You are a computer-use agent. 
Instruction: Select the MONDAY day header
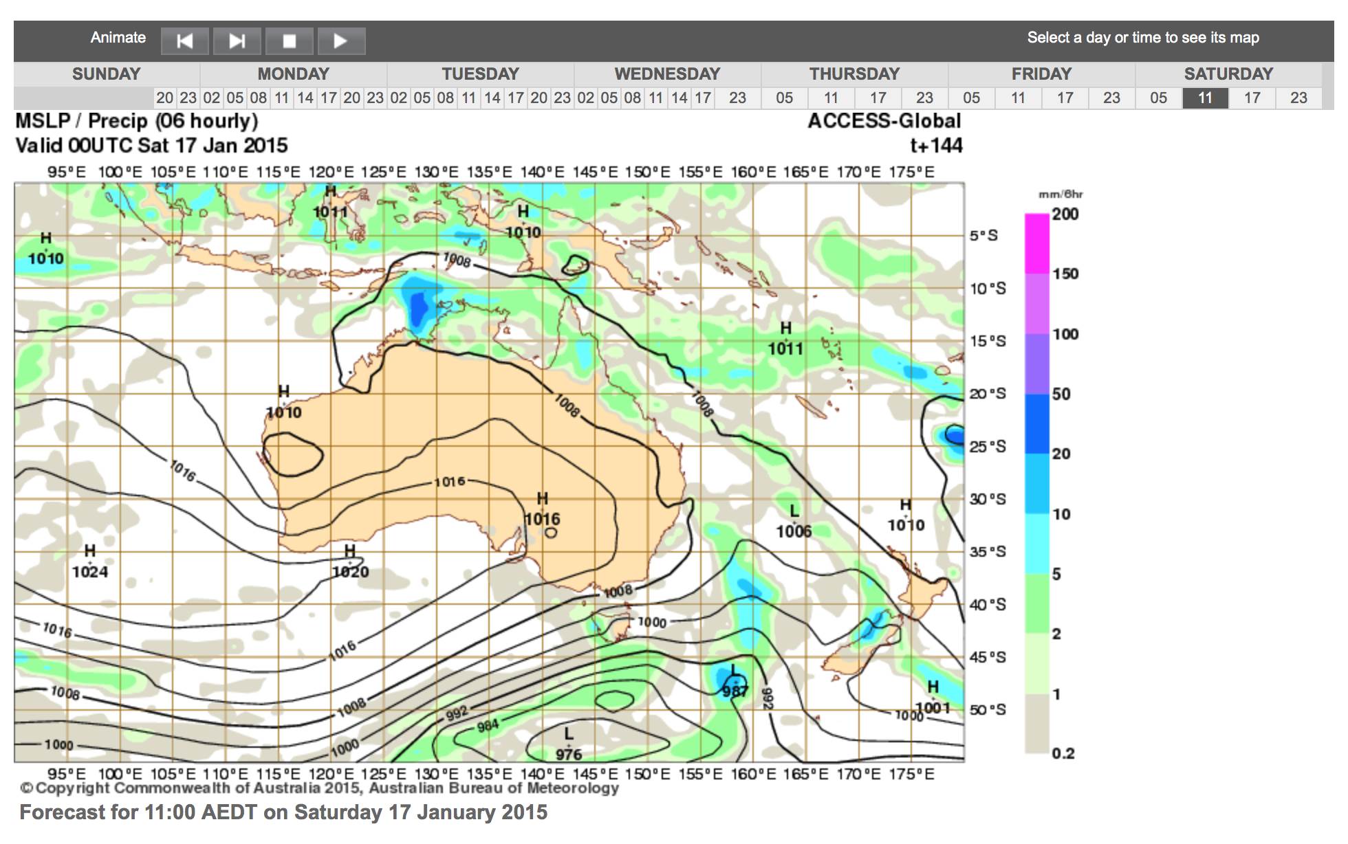(293, 74)
